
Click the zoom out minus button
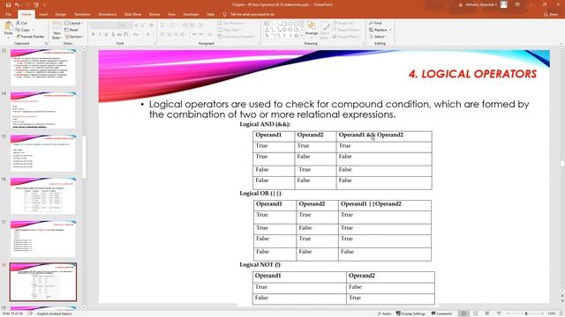click(x=508, y=313)
